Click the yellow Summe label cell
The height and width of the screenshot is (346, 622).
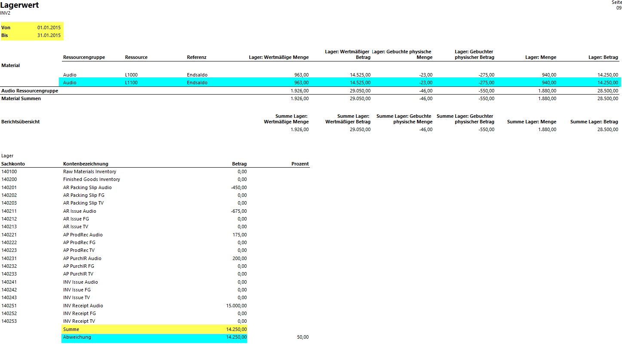tap(71, 329)
